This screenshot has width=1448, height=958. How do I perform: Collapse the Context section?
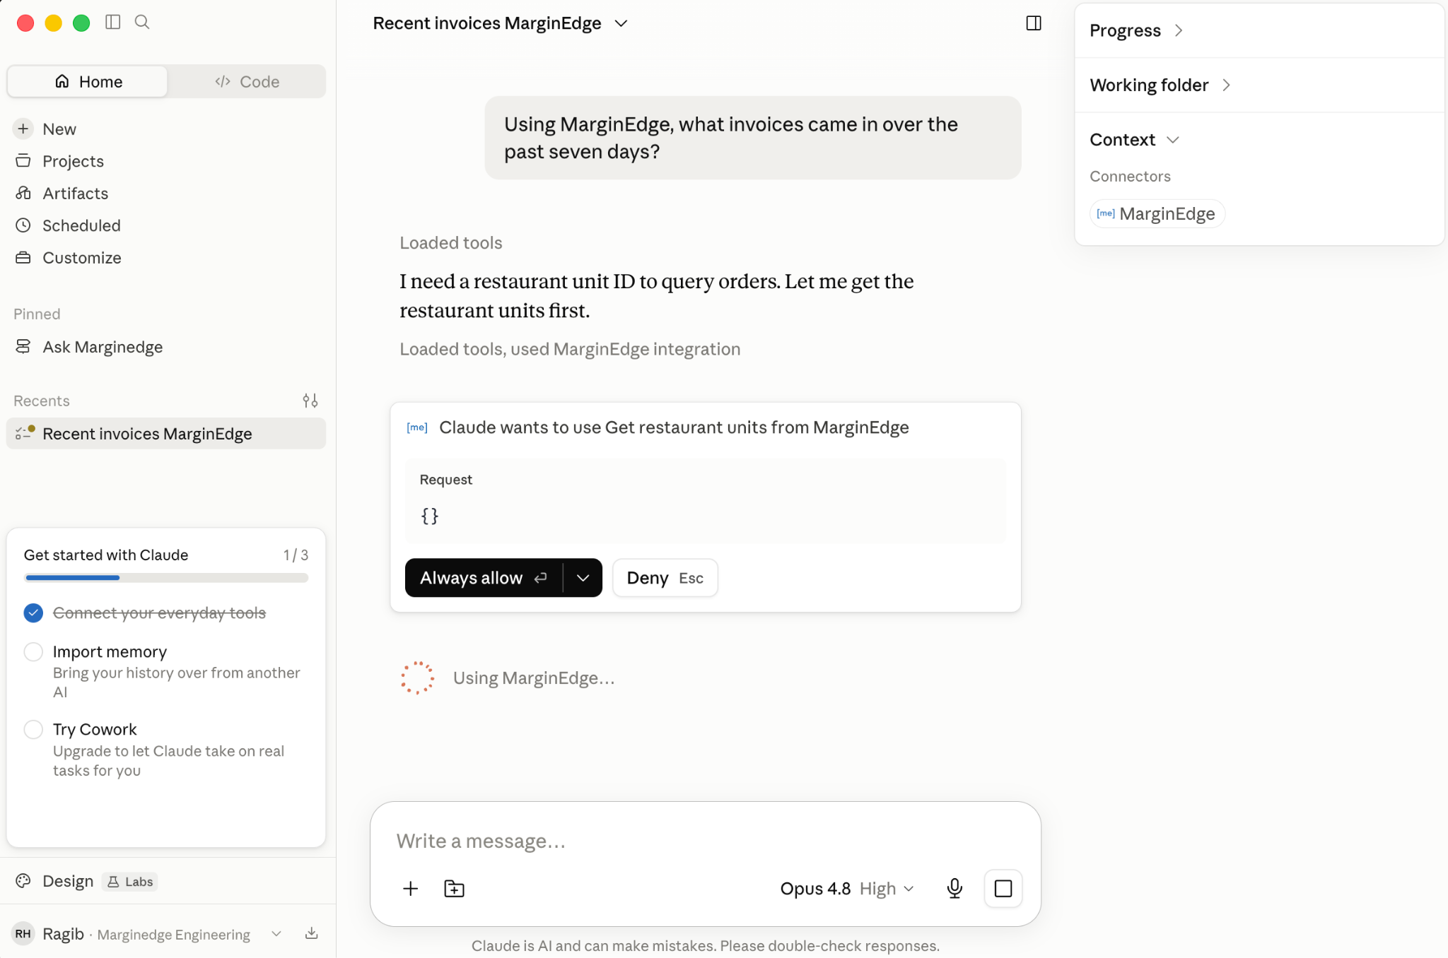(x=1134, y=139)
